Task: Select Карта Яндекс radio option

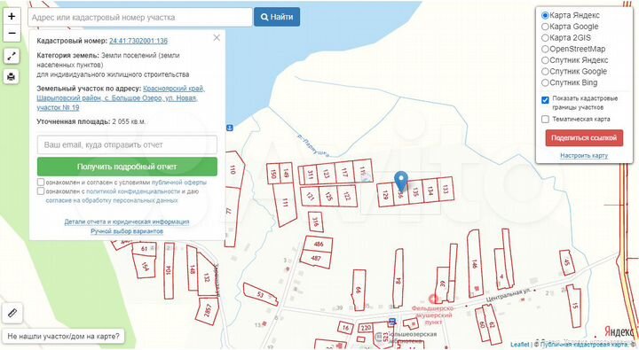Action: (545, 15)
